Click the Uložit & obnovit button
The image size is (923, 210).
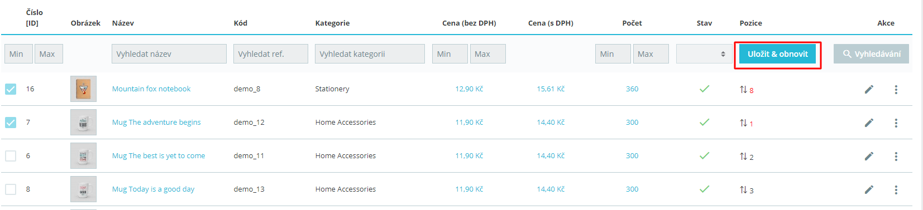(777, 54)
